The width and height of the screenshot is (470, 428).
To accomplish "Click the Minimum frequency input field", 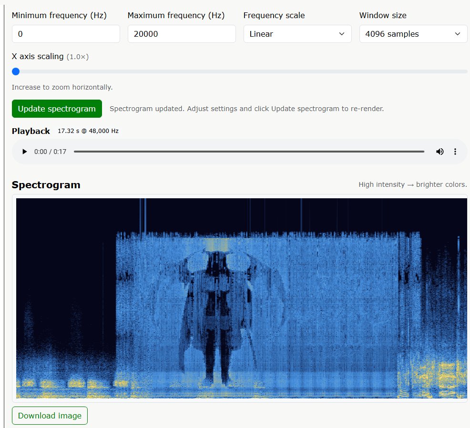I will coord(66,34).
